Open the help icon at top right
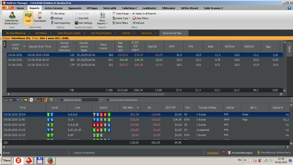The image size is (293, 165). pos(289,8)
